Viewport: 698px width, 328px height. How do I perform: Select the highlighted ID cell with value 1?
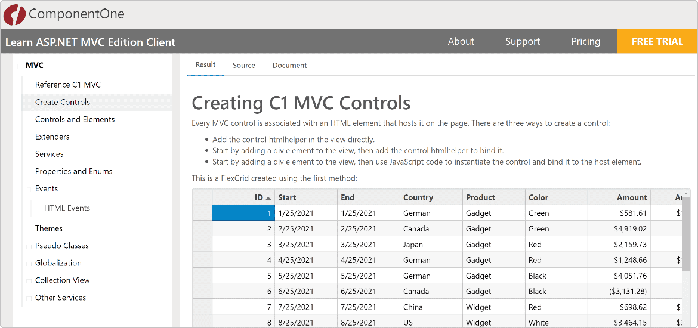pos(243,213)
